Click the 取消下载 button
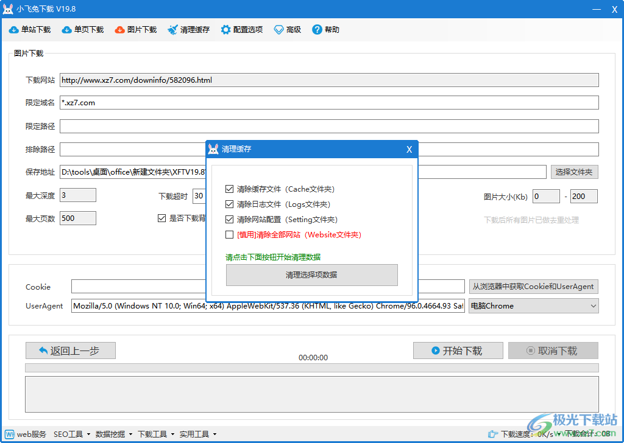624x443 pixels. [553, 351]
